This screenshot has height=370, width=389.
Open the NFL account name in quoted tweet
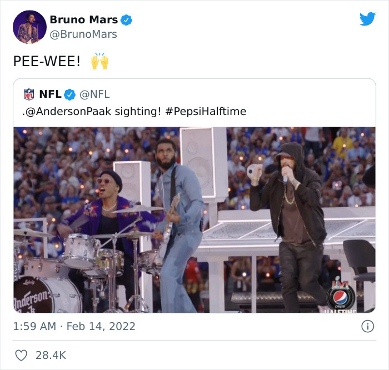(x=50, y=94)
